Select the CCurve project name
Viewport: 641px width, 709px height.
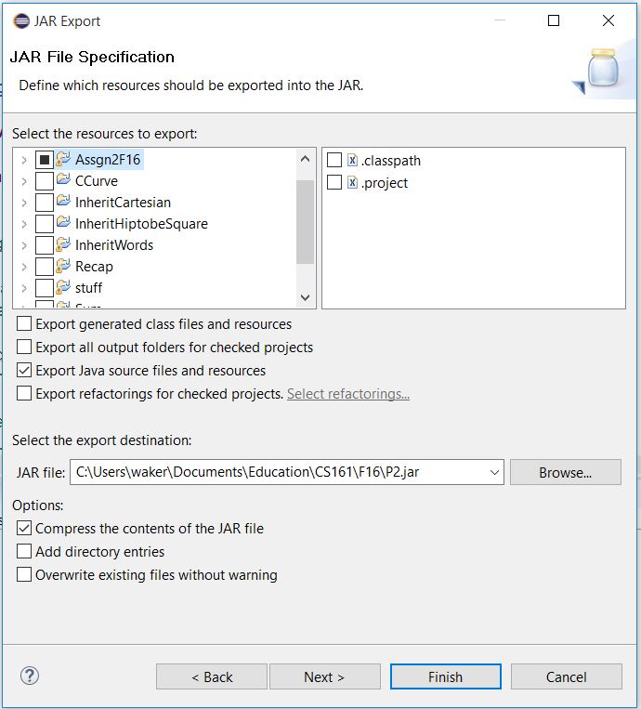click(x=97, y=181)
